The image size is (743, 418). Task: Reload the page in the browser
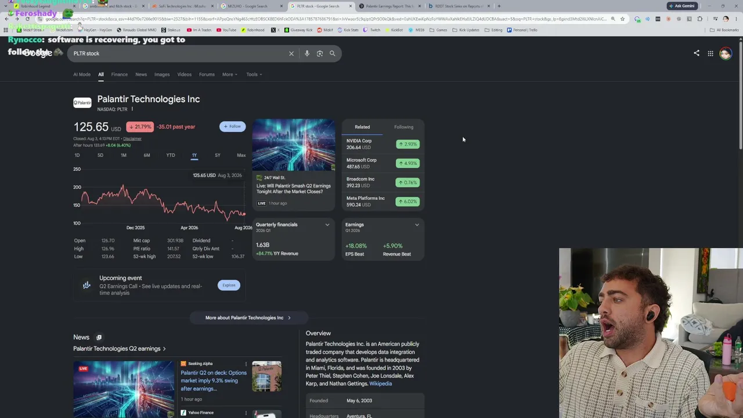pos(27,19)
